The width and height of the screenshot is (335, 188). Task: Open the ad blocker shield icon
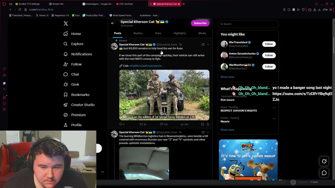point(294,10)
